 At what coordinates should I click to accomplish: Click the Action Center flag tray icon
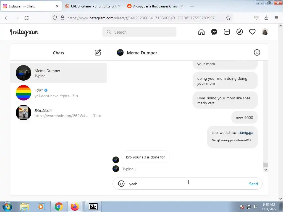[242, 207]
